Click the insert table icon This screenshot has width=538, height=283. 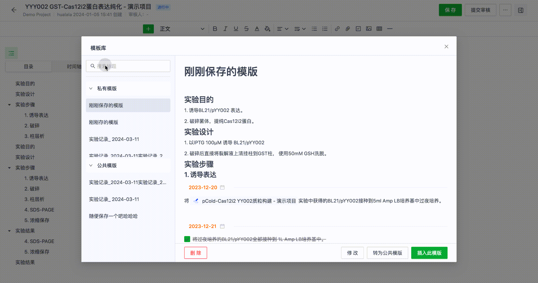379,29
